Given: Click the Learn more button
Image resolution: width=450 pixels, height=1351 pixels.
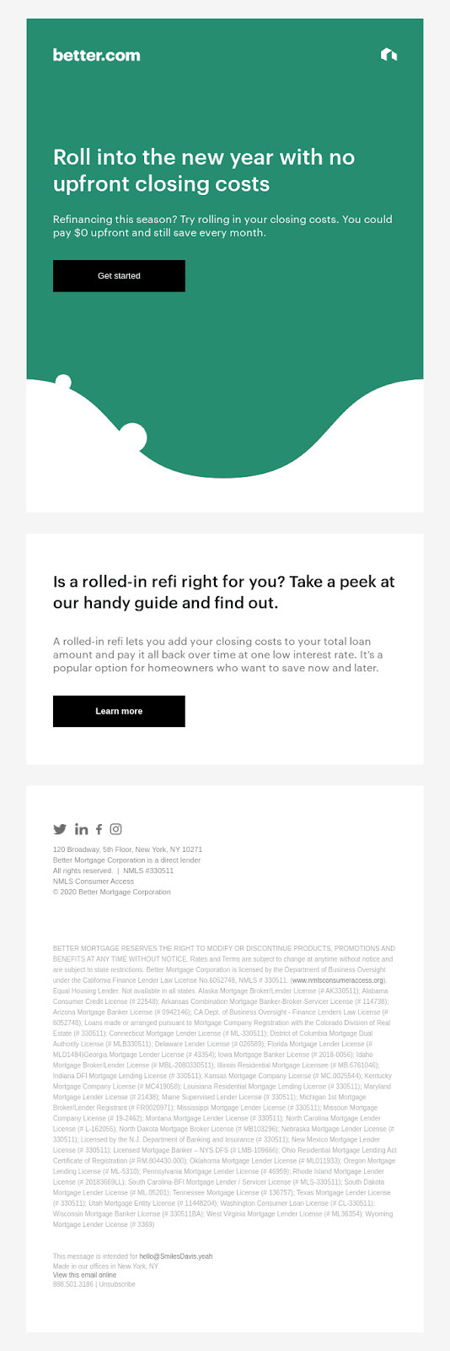Looking at the screenshot, I should [119, 711].
